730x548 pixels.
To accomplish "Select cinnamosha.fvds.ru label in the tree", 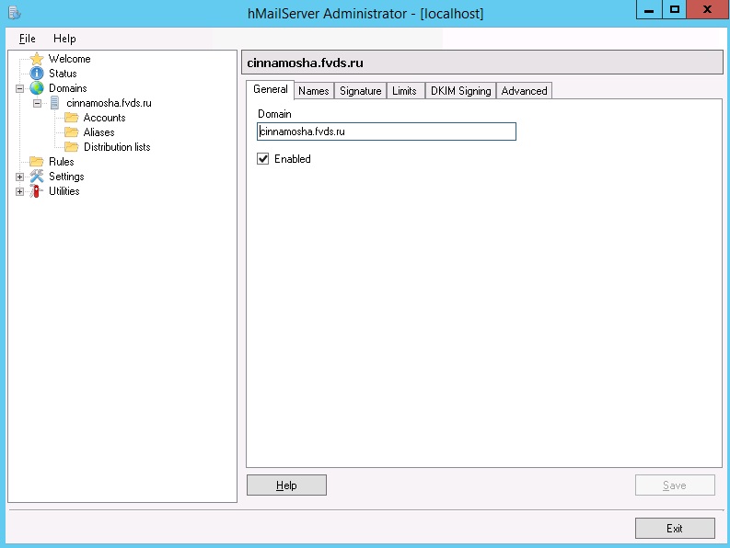I will pos(109,103).
